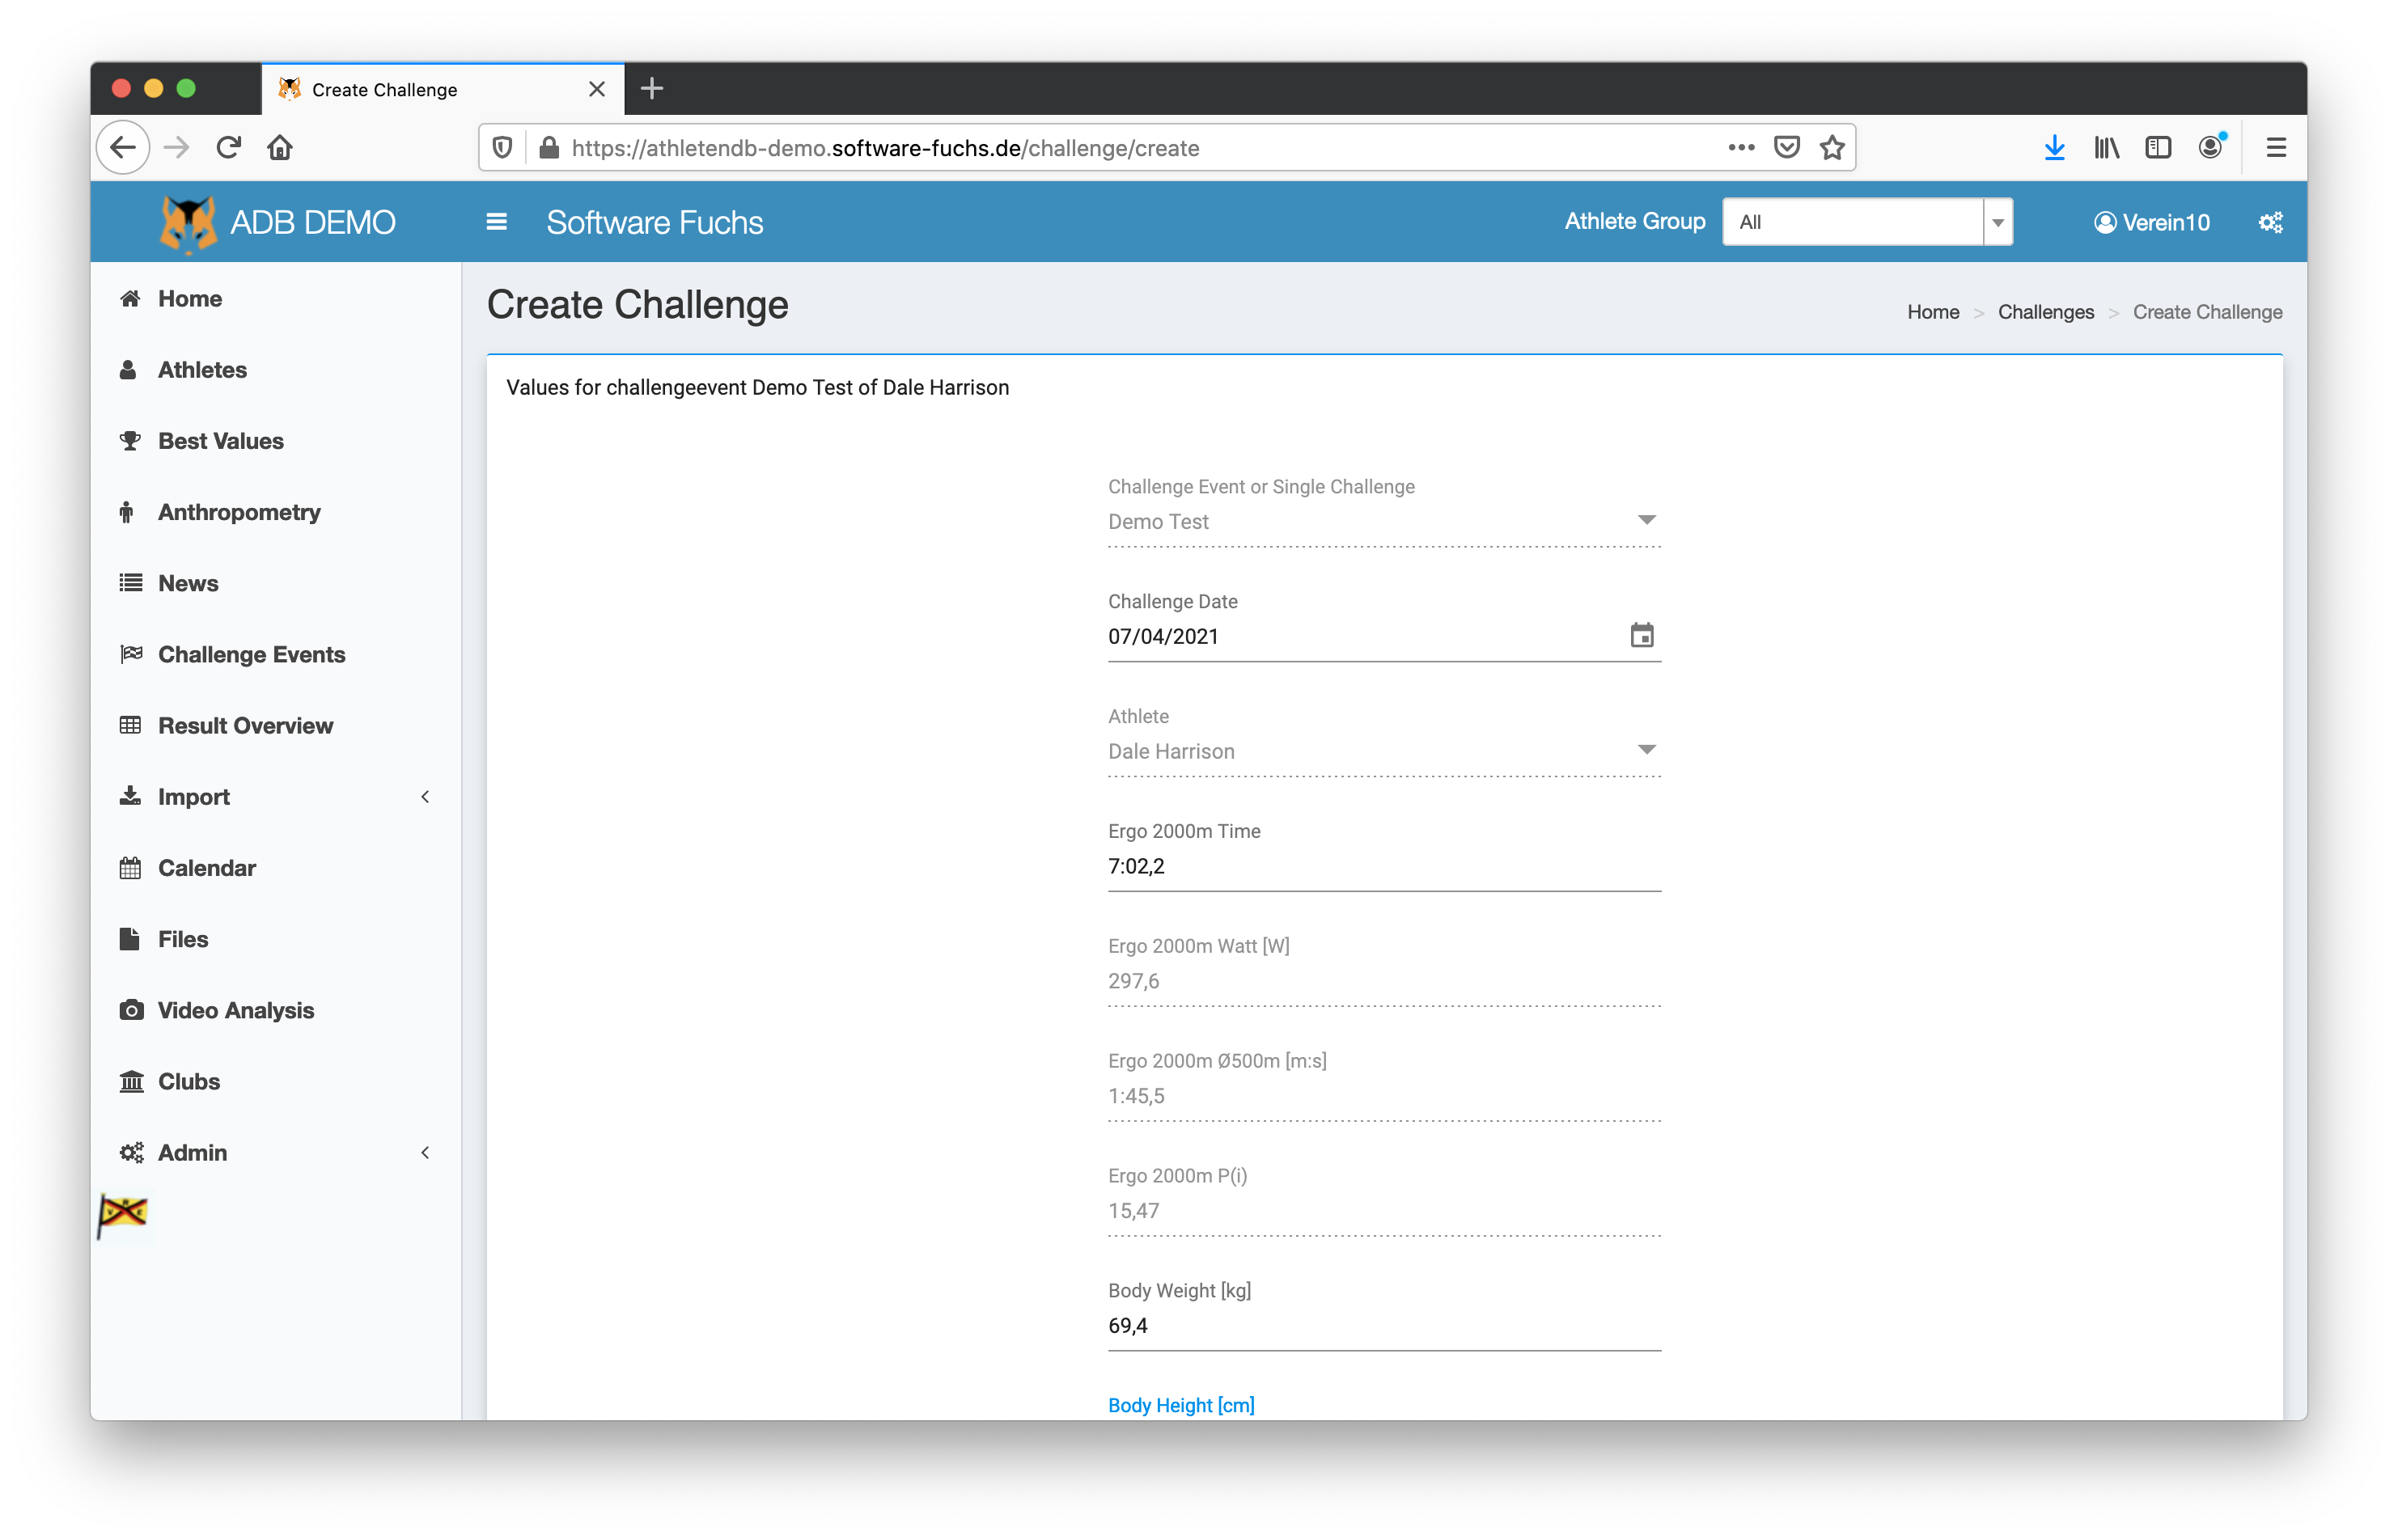Click the Body Weight field

(x=1384, y=1326)
